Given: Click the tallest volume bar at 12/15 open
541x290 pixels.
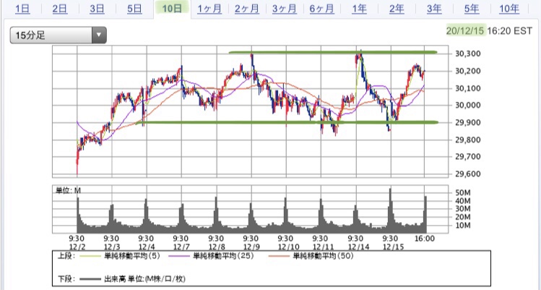Looking at the screenshot, I should (x=390, y=210).
